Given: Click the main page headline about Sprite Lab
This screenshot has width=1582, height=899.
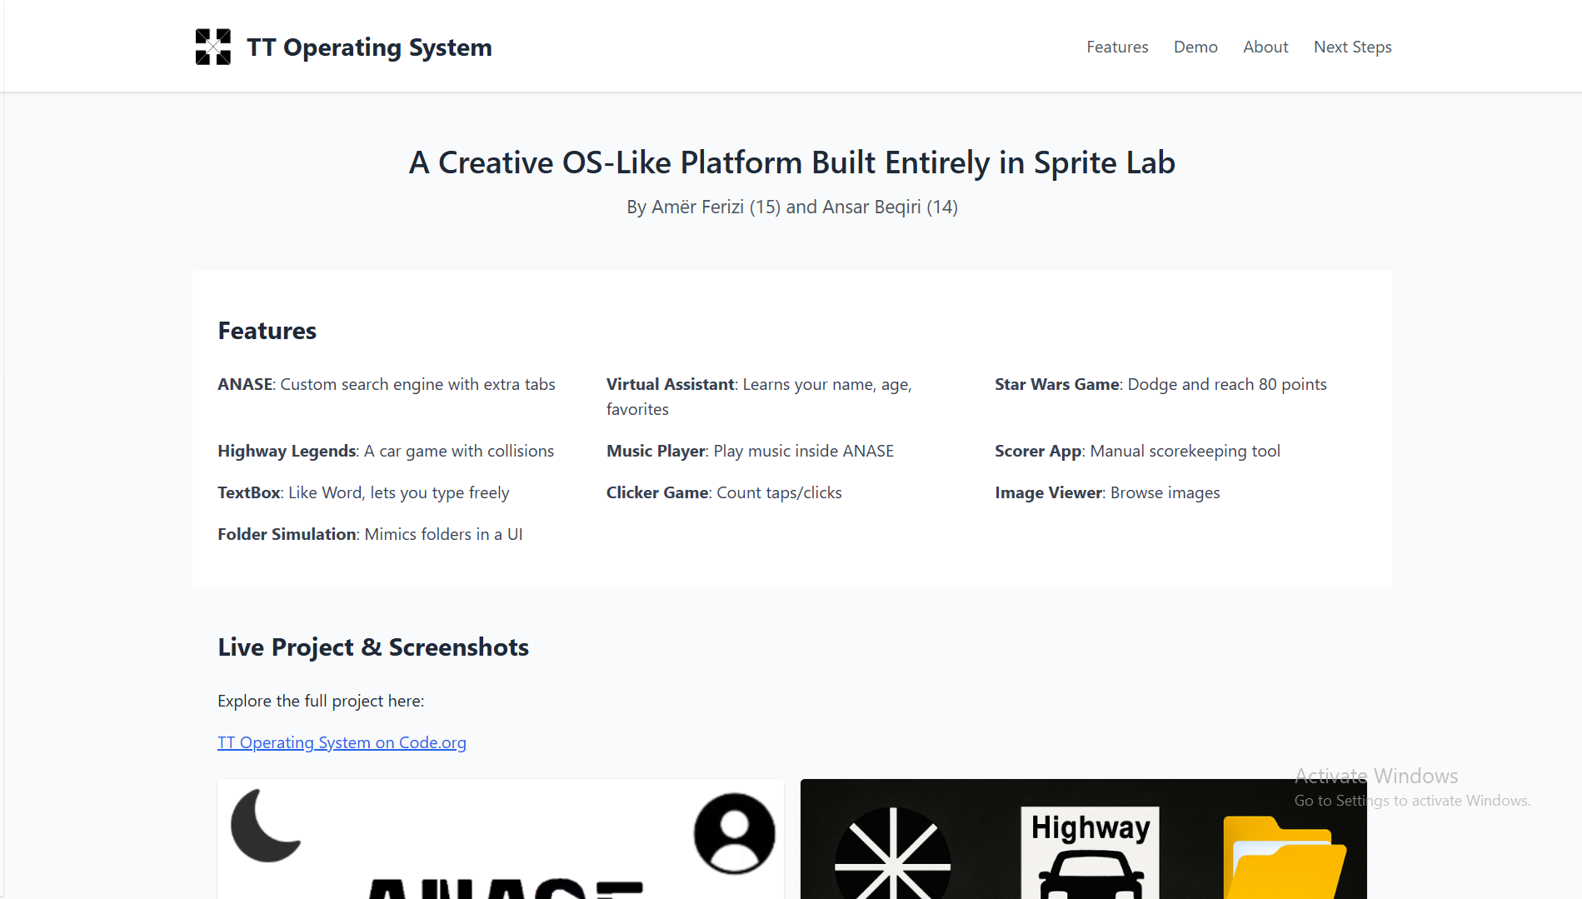Looking at the screenshot, I should (792, 162).
